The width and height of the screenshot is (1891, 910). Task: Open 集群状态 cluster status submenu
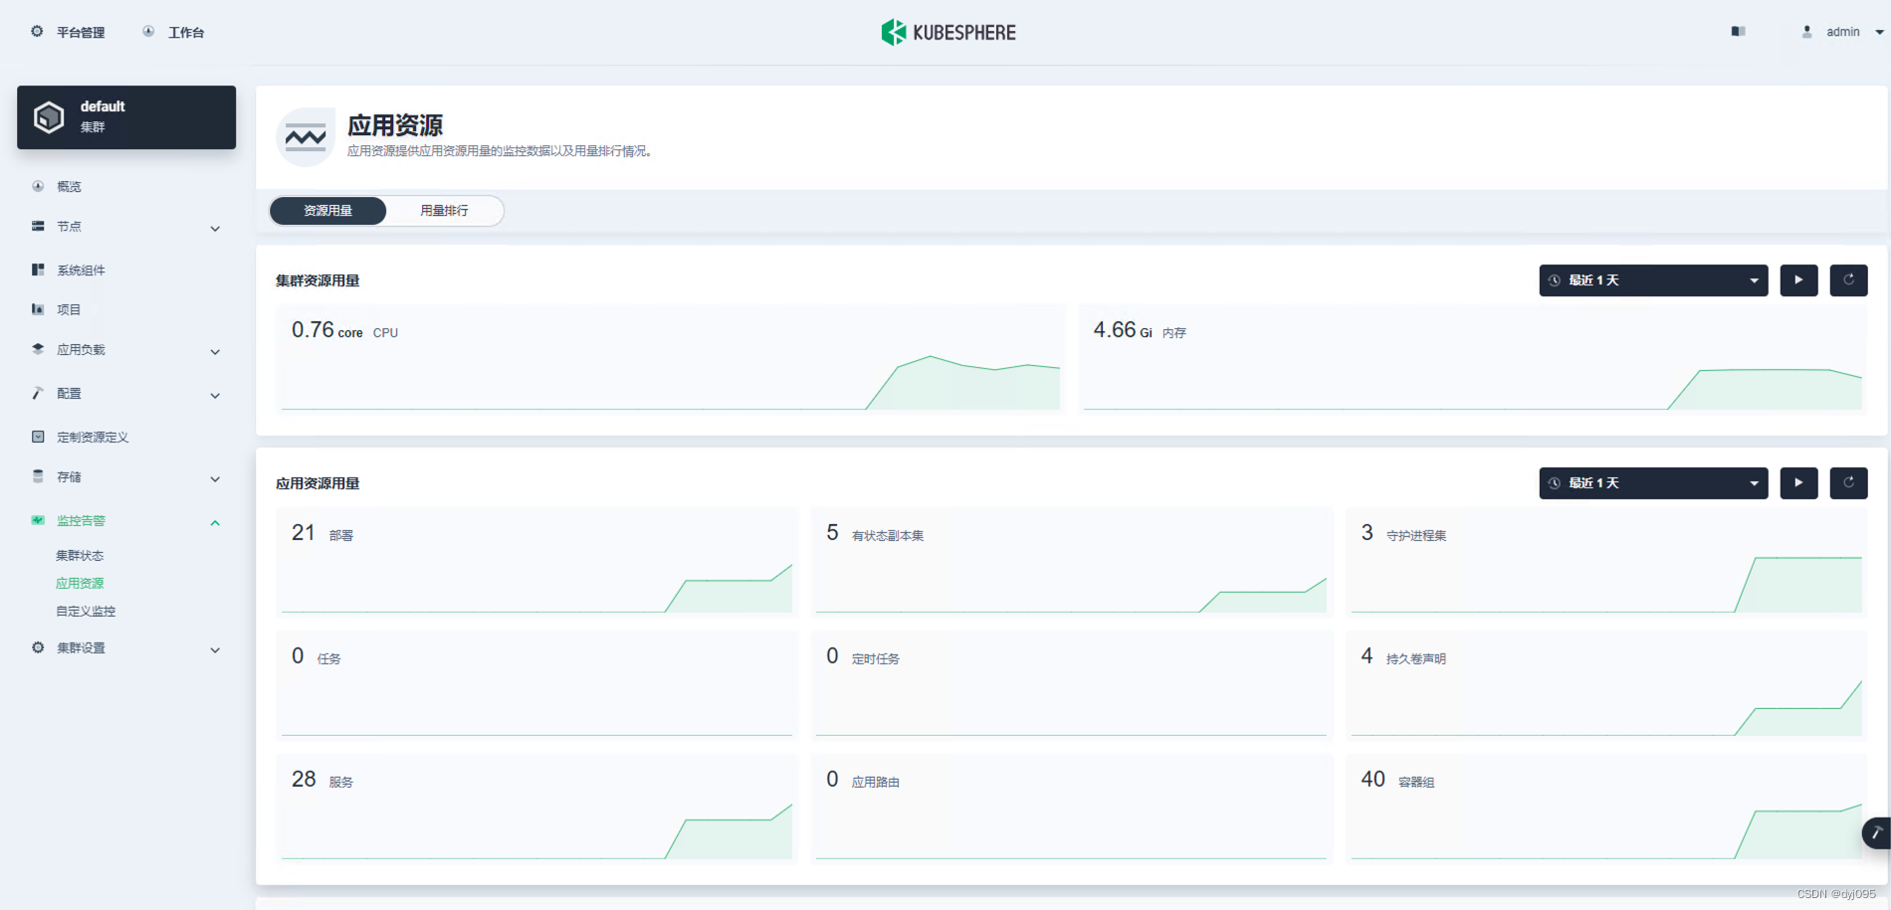80,555
